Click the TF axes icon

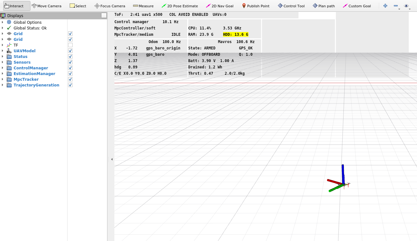point(9,45)
